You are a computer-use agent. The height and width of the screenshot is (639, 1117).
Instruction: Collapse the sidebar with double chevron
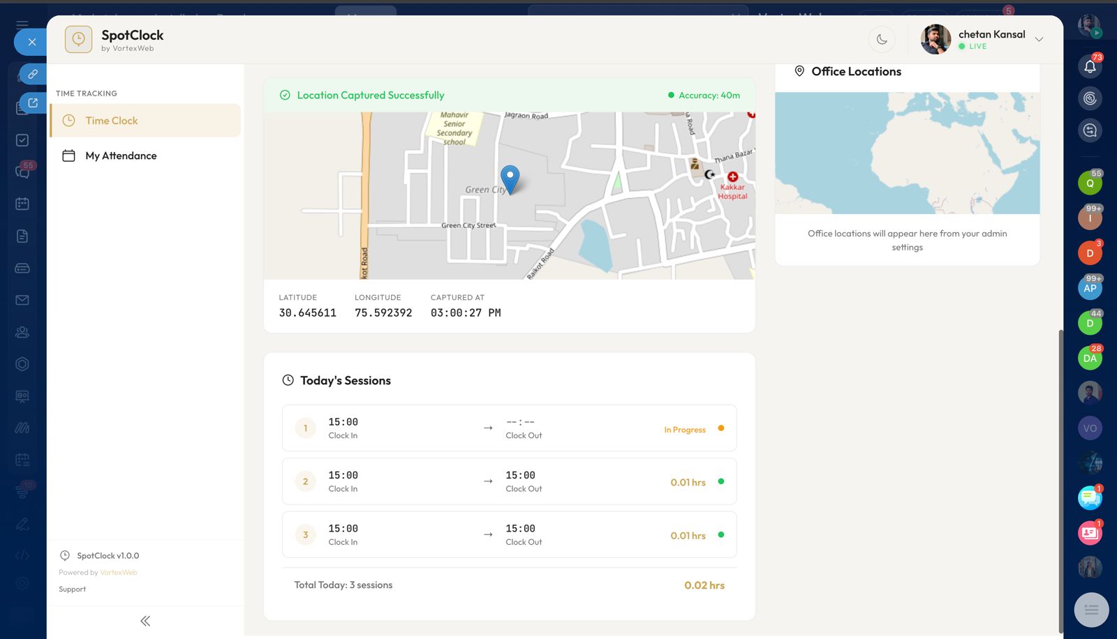[145, 621]
